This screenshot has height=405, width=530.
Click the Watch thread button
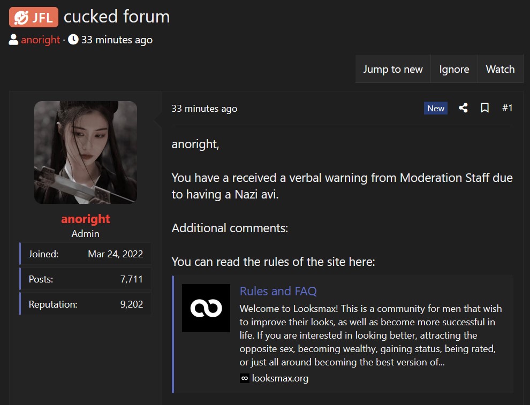click(x=500, y=69)
